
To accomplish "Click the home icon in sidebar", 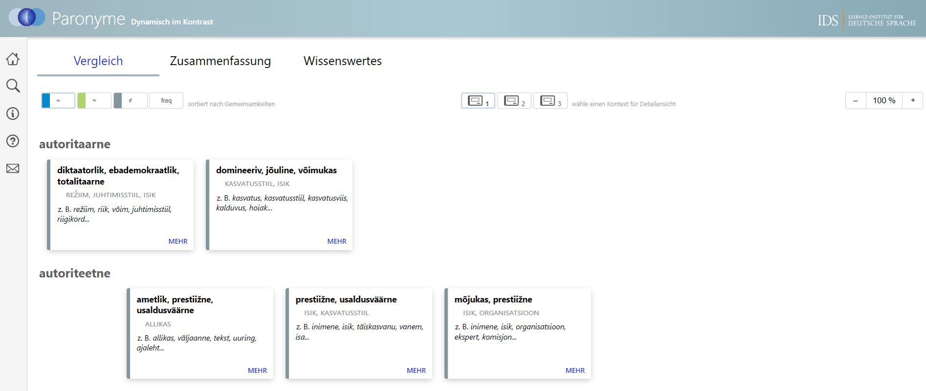I will click(13, 59).
